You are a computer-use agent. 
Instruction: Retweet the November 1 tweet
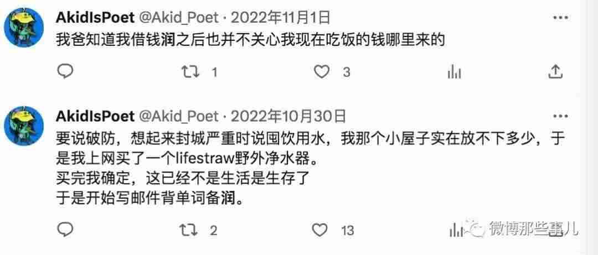pyautogui.click(x=190, y=72)
